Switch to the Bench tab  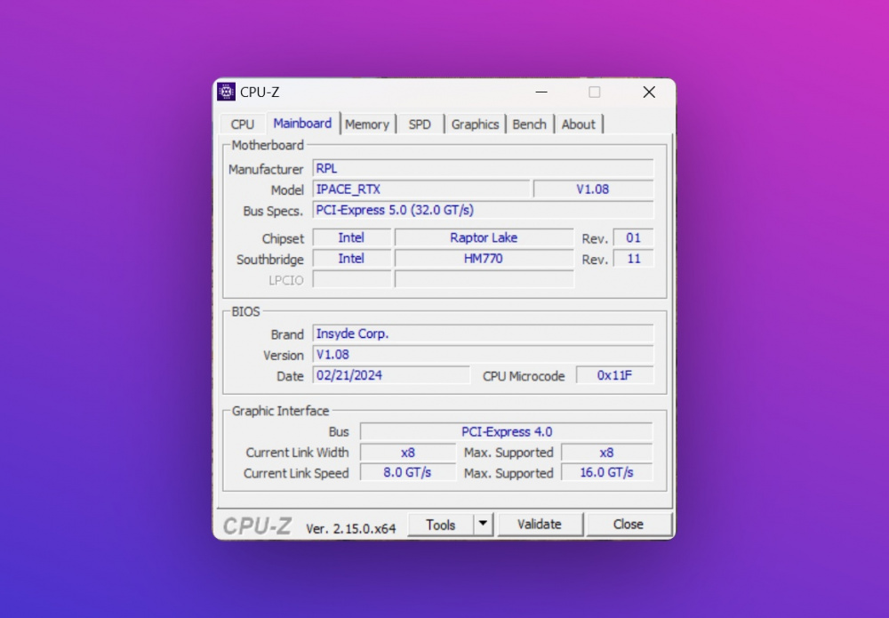(529, 124)
